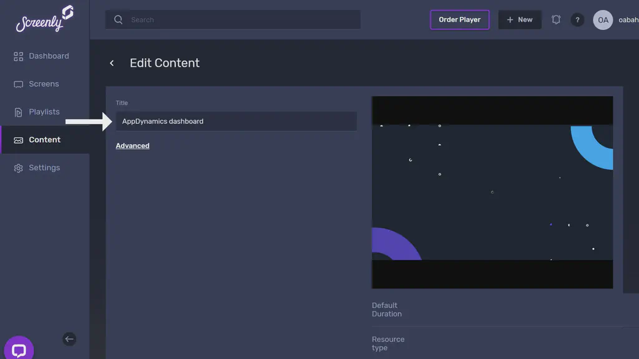639x359 pixels.
Task: Open the Playlists section
Action: click(44, 112)
